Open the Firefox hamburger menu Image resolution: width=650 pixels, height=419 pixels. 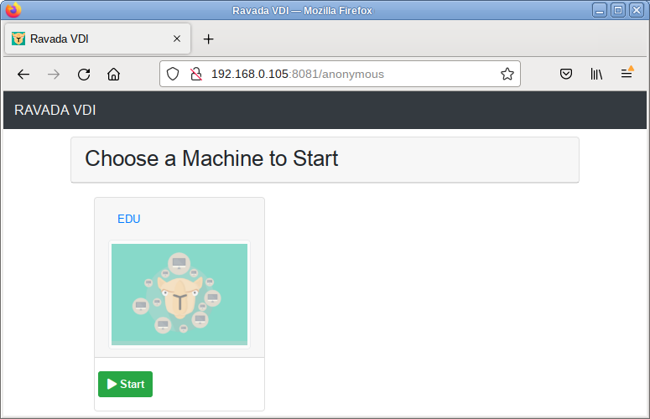click(627, 74)
